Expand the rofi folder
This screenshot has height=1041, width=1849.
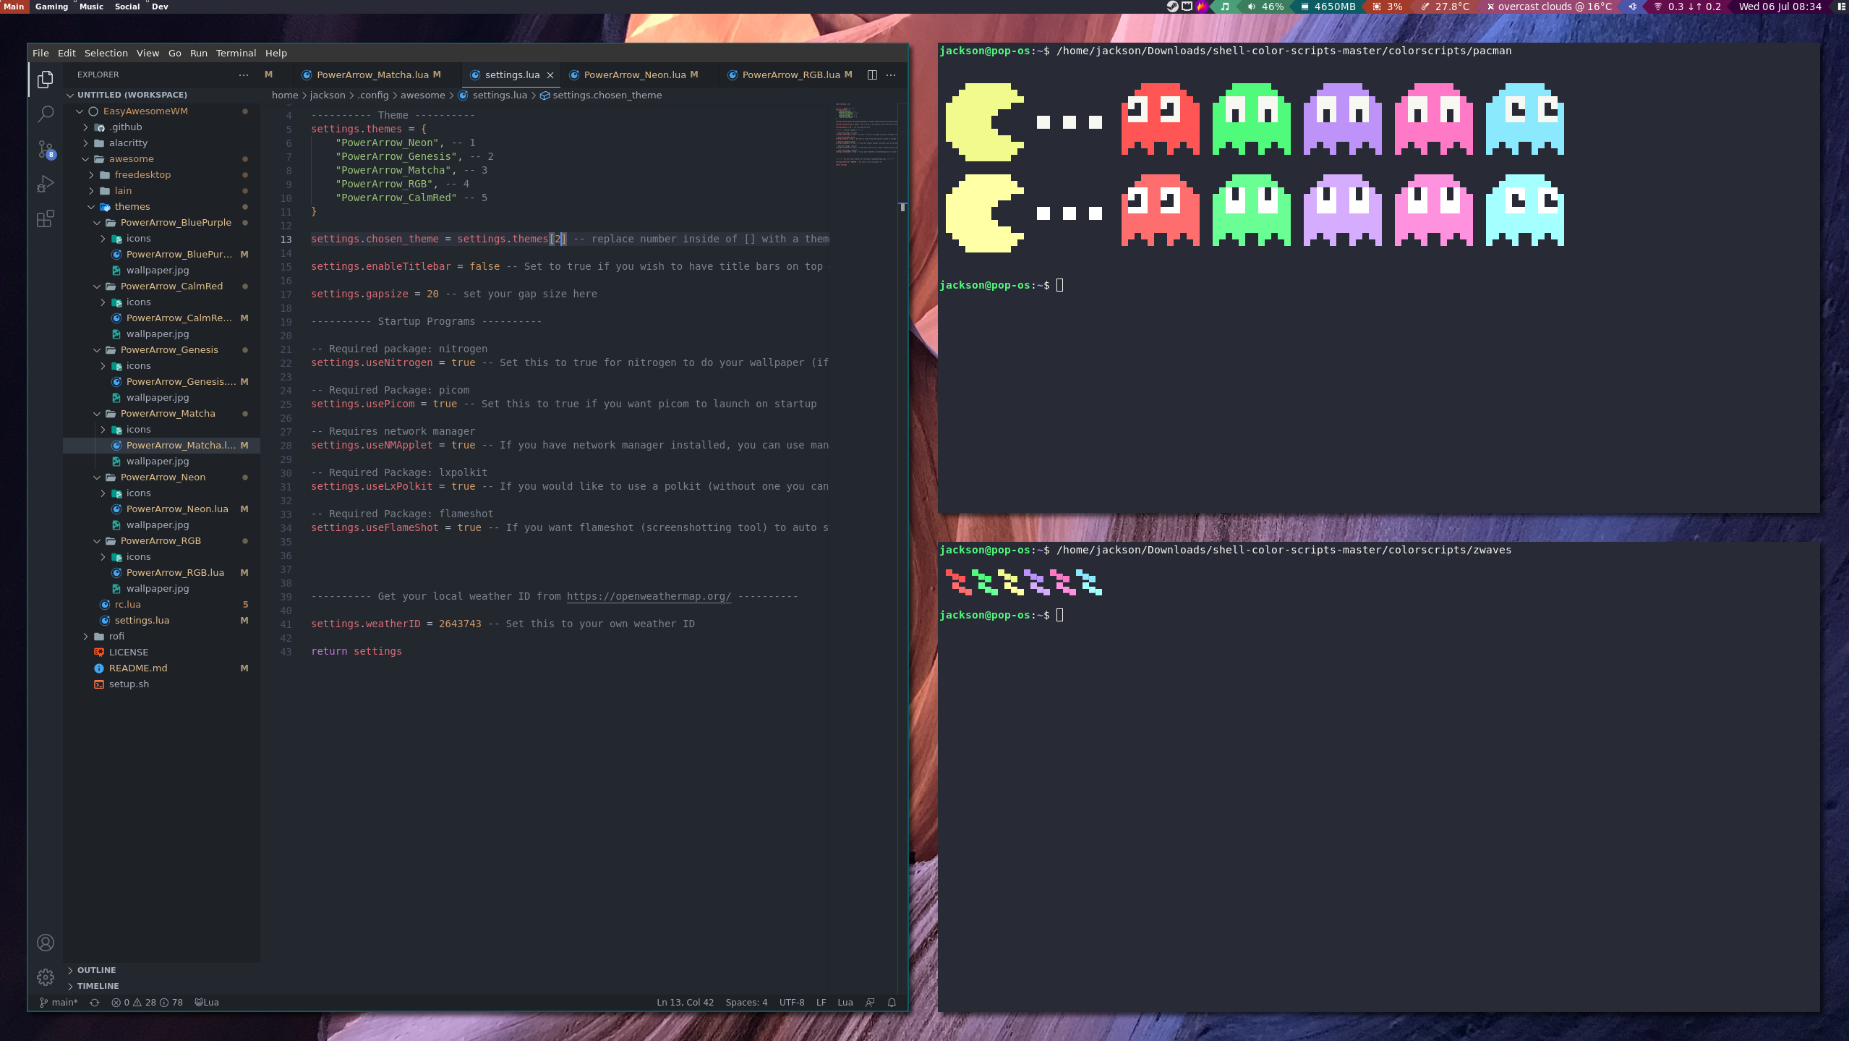click(116, 636)
